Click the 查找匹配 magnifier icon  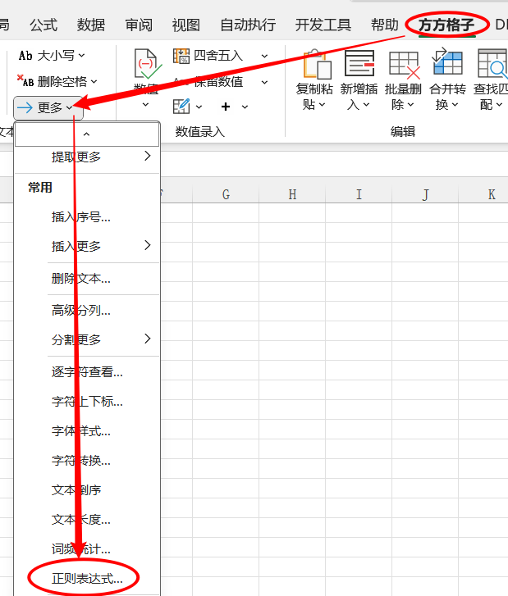[x=492, y=64]
